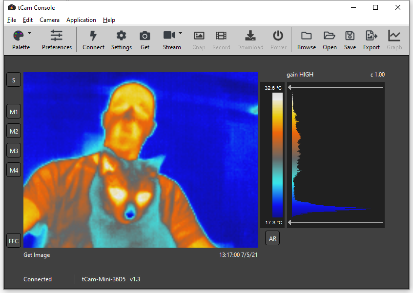Toggle the S spot meter button

14,80
